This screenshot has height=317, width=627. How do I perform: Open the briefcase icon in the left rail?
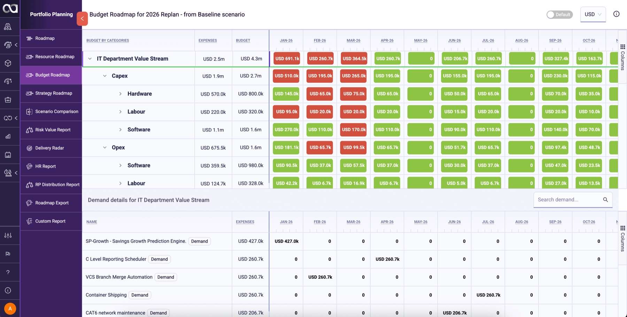point(8,100)
